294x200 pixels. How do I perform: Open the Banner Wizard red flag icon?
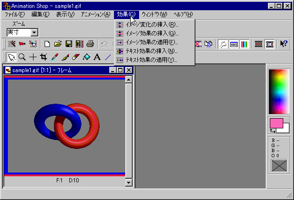(22, 44)
